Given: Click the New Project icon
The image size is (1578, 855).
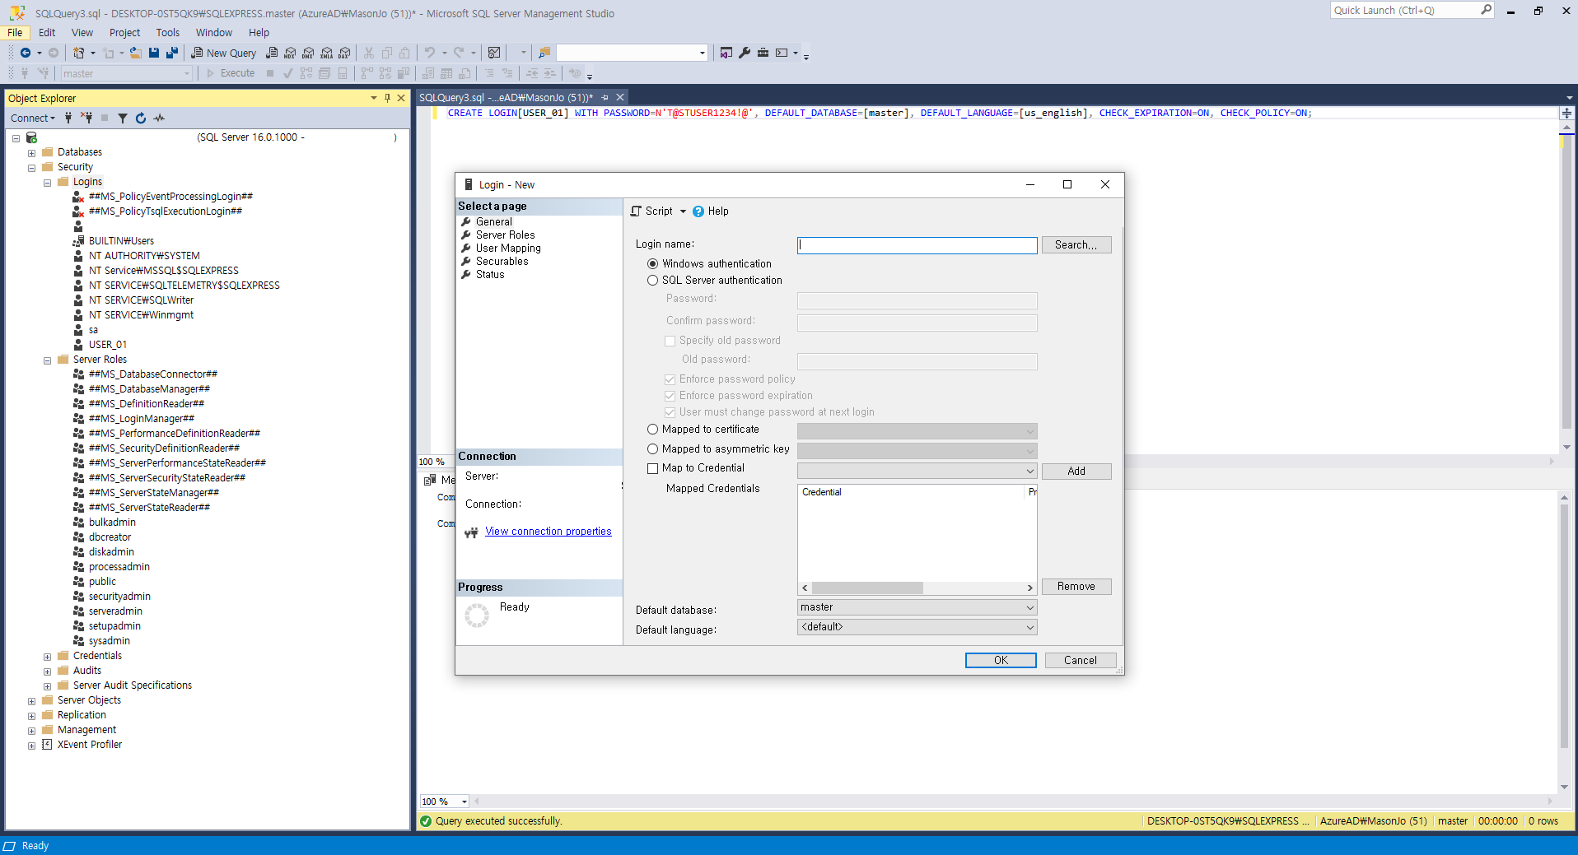Looking at the screenshot, I should (79, 53).
